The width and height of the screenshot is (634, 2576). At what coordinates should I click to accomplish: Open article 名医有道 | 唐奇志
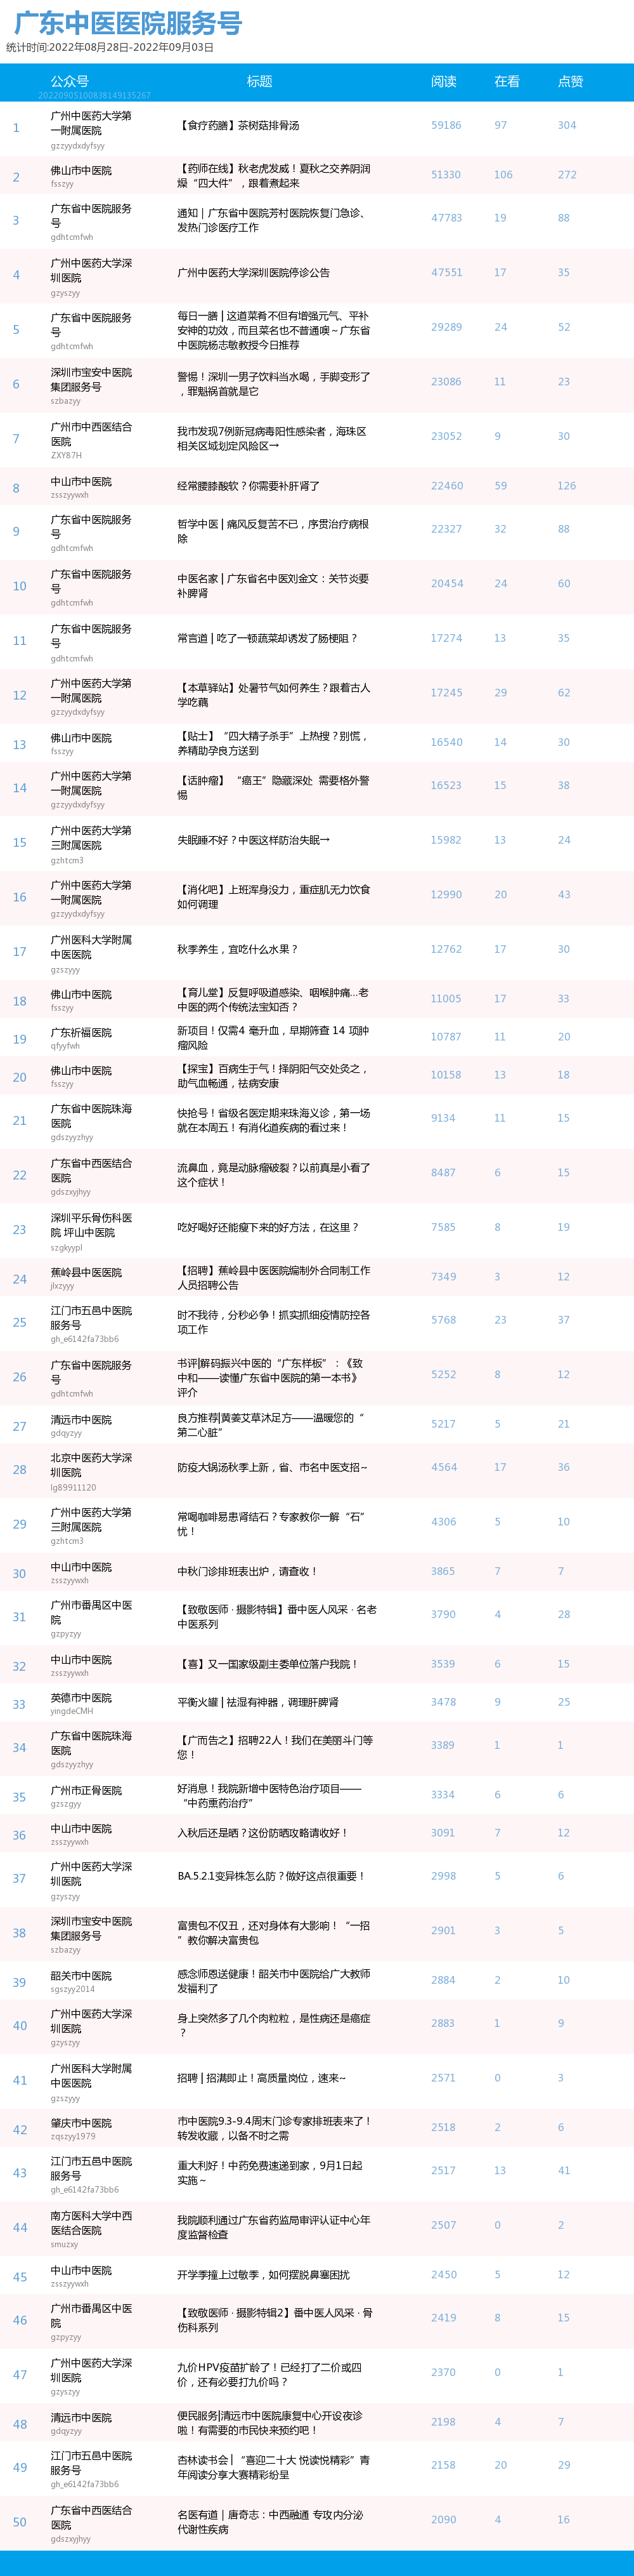pos(269,2521)
